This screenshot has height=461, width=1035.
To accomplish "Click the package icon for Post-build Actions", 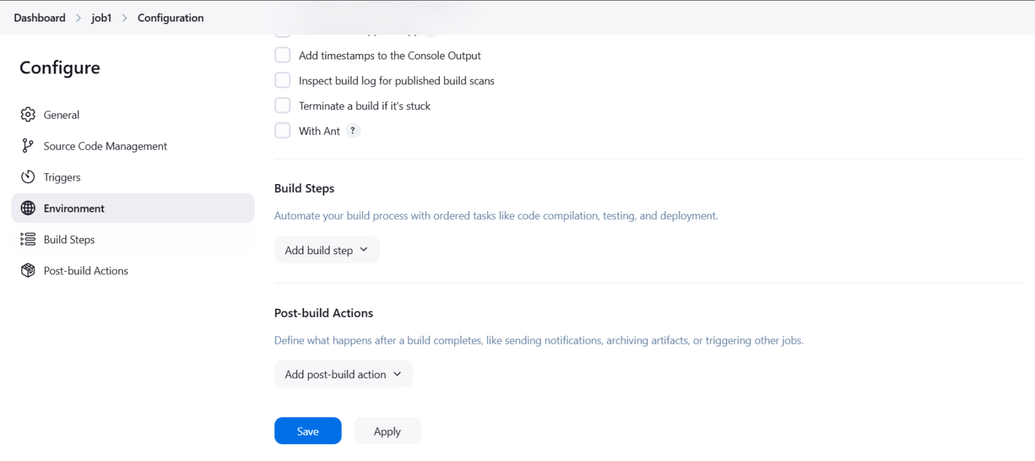I will (x=28, y=270).
